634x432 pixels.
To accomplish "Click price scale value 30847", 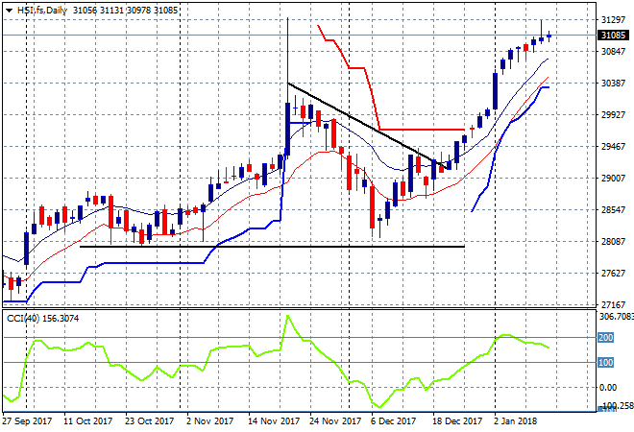I will click(613, 51).
